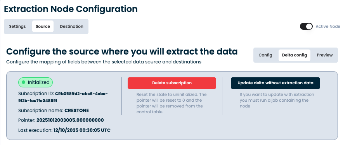Select the Source tab
The image size is (343, 145).
point(43,26)
